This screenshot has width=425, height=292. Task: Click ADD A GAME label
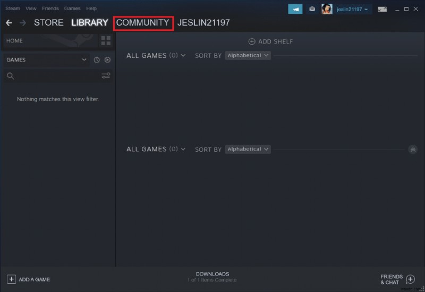34,280
